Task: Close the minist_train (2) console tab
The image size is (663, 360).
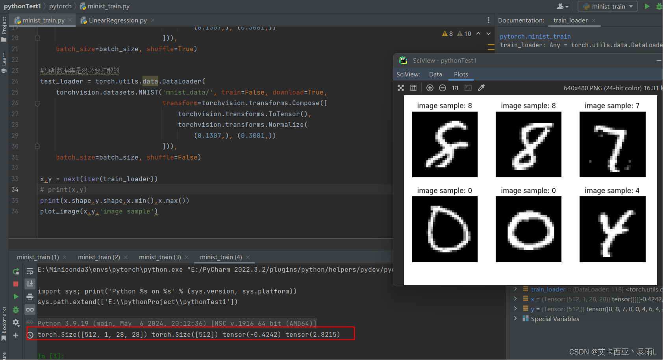Action: coord(126,257)
